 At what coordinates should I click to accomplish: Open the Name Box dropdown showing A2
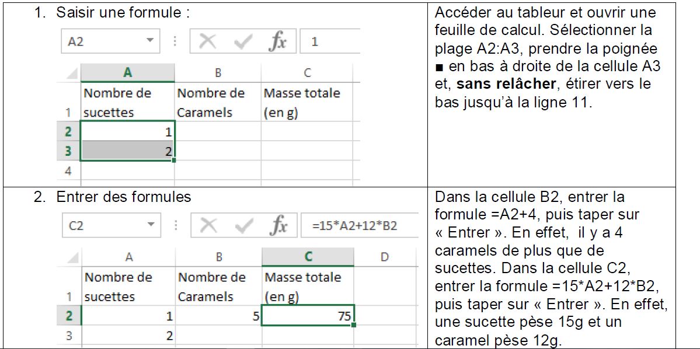[x=149, y=41]
